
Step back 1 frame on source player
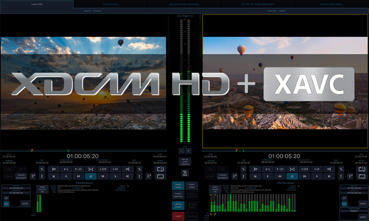coord(66,169)
